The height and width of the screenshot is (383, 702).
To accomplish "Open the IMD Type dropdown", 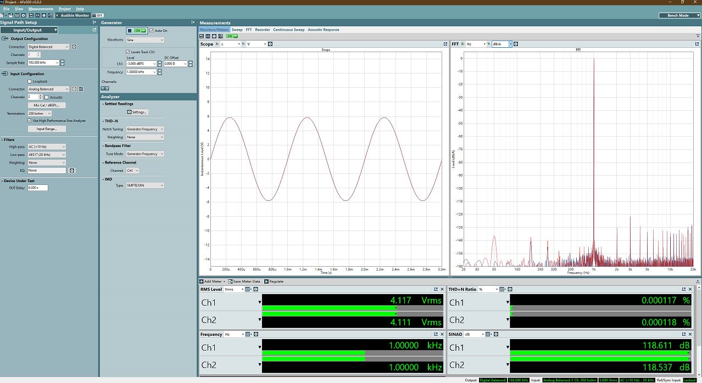I will click(145, 185).
